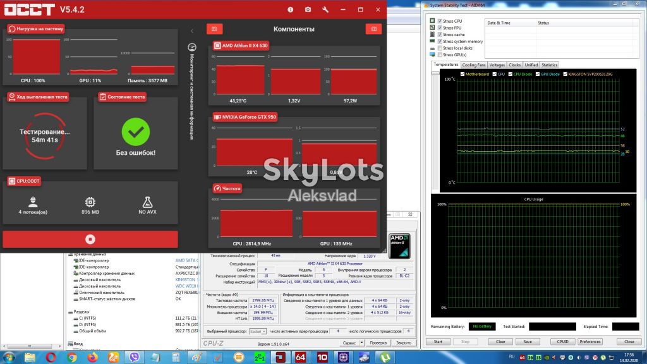This screenshot has width=647, height=364.
Task: Toggle GPU Diode graph checkbox
Action: [538, 75]
